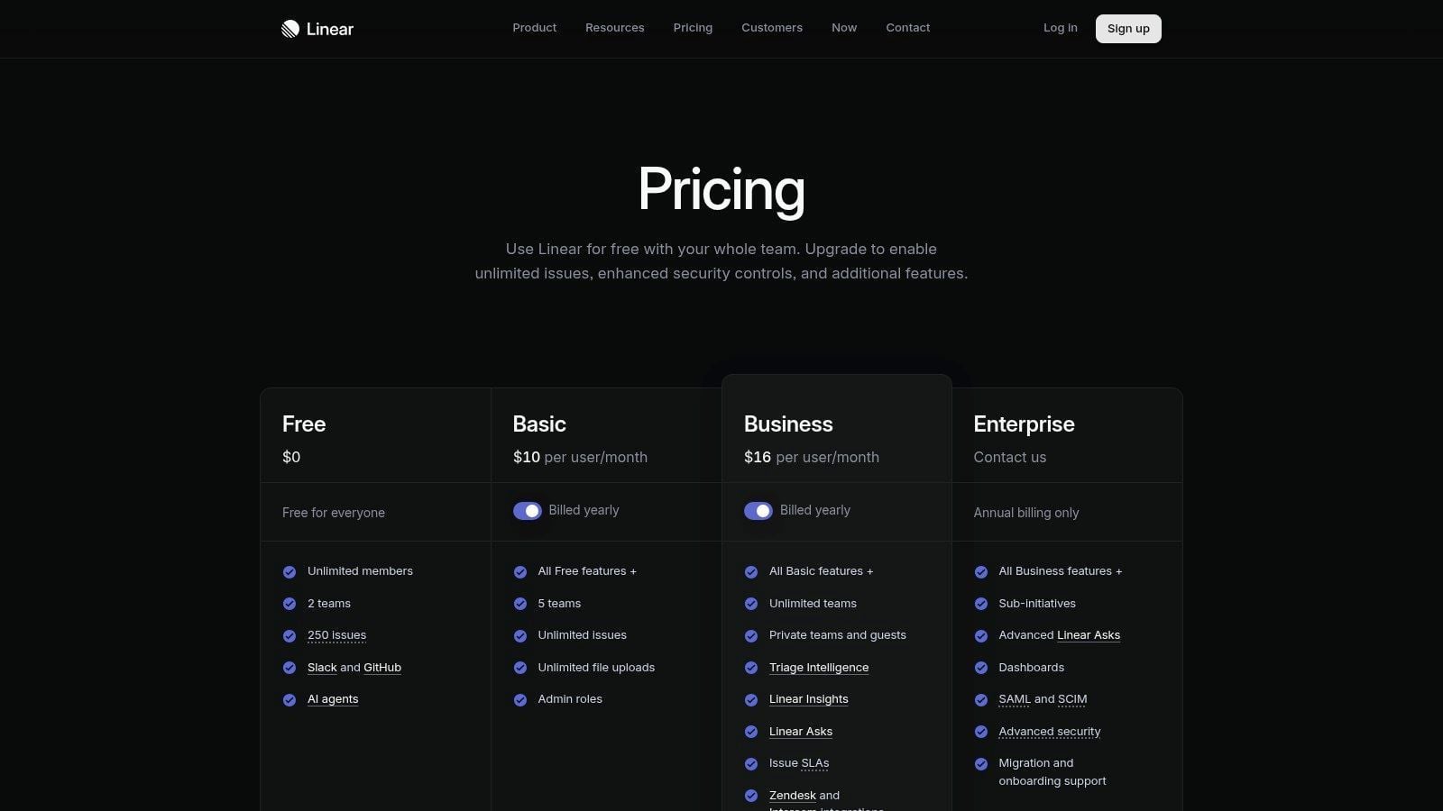The width and height of the screenshot is (1443, 811).
Task: Click checkmark icon beside Unlimited members
Action: (290, 572)
